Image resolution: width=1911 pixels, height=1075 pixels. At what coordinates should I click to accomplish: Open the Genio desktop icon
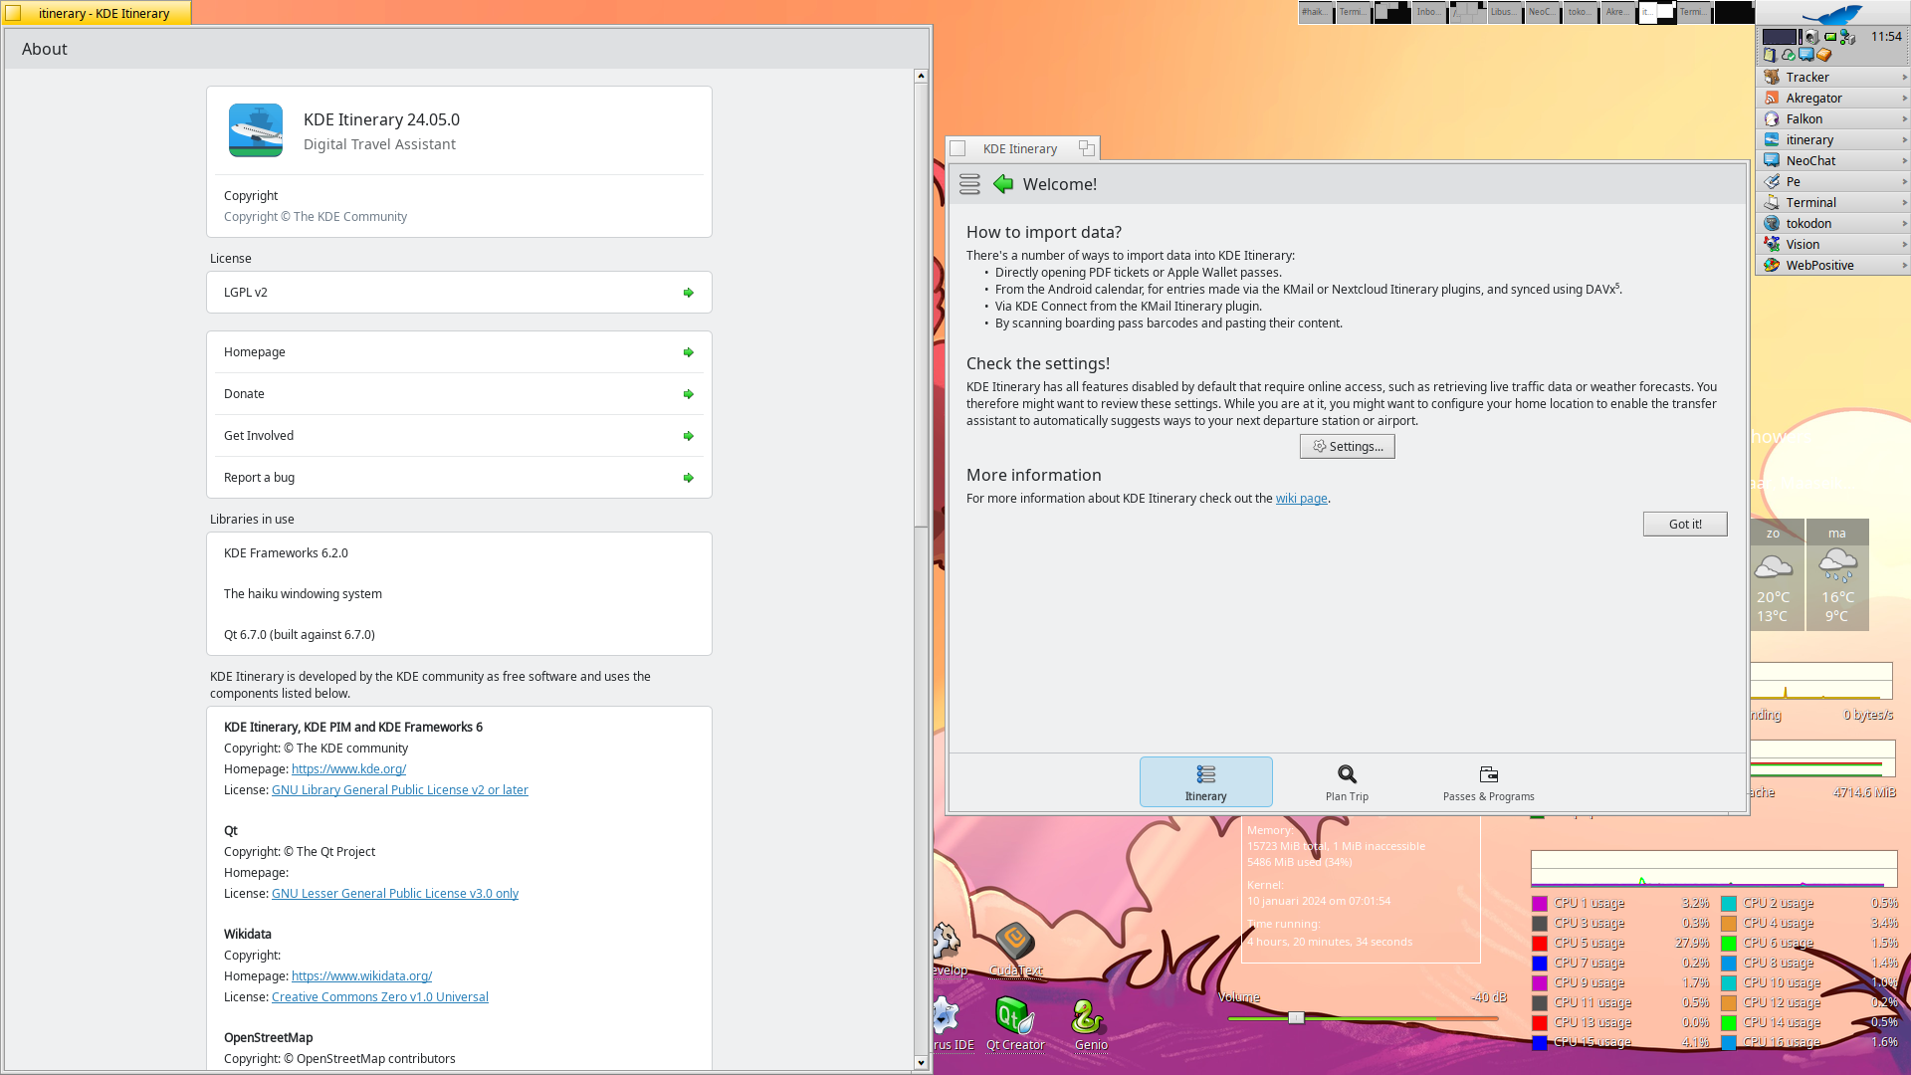[1089, 1016]
